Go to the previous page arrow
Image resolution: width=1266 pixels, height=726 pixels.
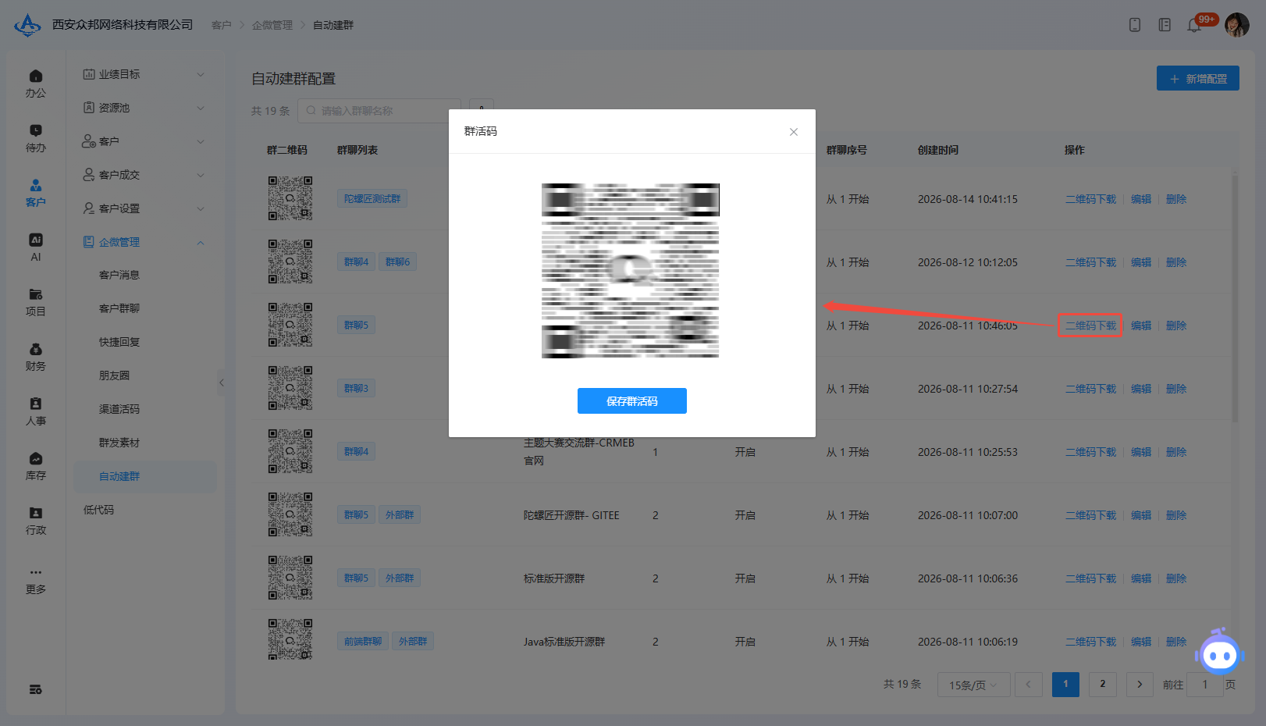pyautogui.click(x=1029, y=685)
